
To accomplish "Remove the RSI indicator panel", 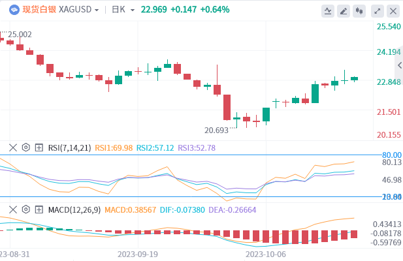I will pos(12,147).
